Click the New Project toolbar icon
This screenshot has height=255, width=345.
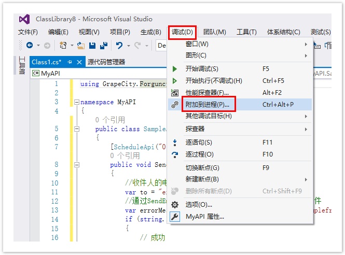tap(63, 45)
